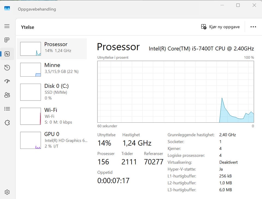Select the Minne performance entry
The image size is (262, 199).
(52, 70)
